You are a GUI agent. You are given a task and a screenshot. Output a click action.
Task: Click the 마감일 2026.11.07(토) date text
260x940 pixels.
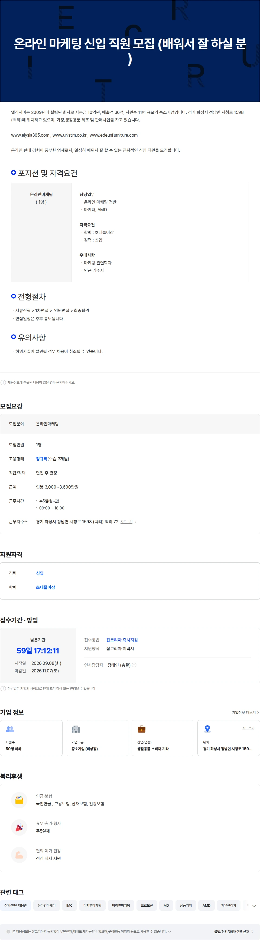45,671
